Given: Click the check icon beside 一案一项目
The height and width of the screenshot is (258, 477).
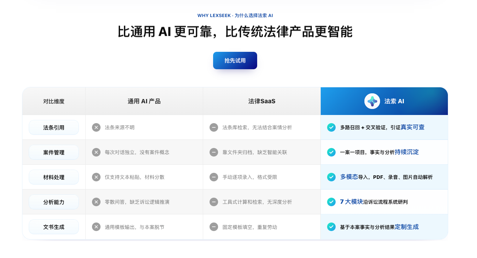Looking at the screenshot, I should click(x=331, y=152).
